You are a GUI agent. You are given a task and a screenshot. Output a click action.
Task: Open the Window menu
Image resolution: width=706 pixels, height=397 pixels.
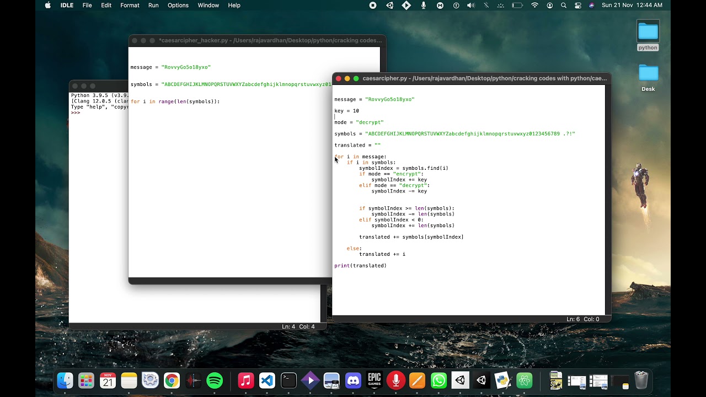208,5
